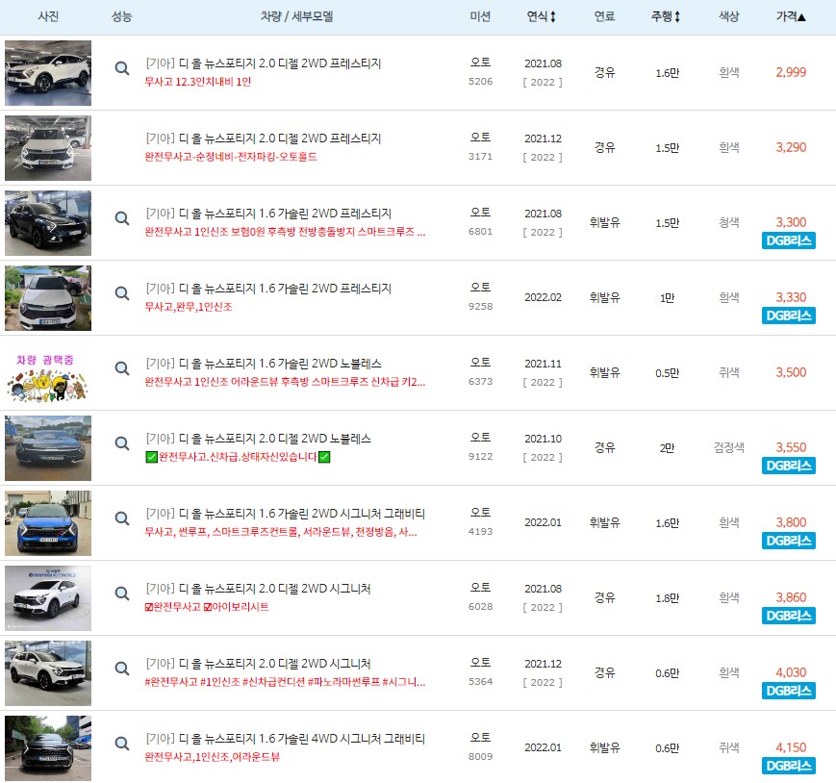Click the color value 검정색
Viewport: 836px width, 783px height.
pos(729,447)
